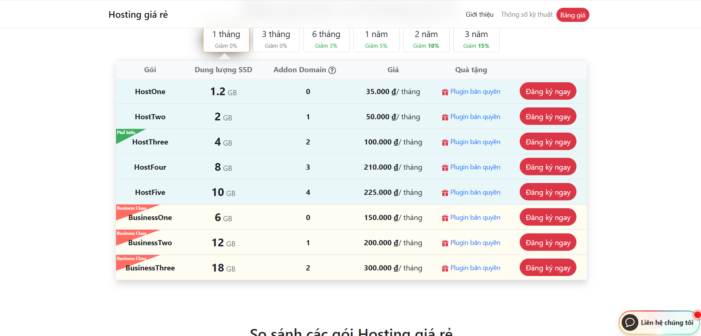Screen dimensions: 701x336
Task: Click the gift icon in HostOne row
Action: pyautogui.click(x=445, y=92)
